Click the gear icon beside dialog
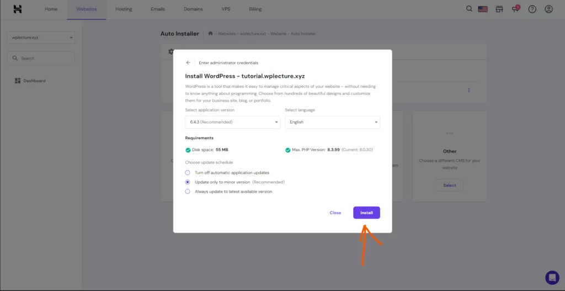 point(171,51)
